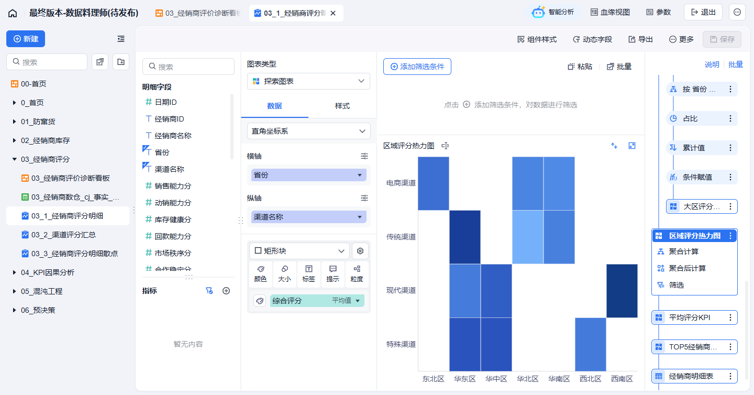Click the 新建 button

tap(26, 39)
